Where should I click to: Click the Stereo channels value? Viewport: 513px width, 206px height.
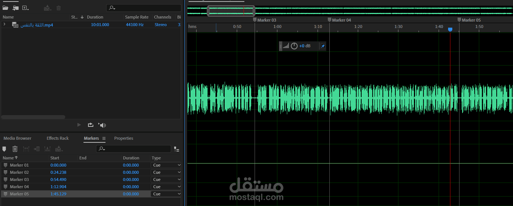click(161, 25)
